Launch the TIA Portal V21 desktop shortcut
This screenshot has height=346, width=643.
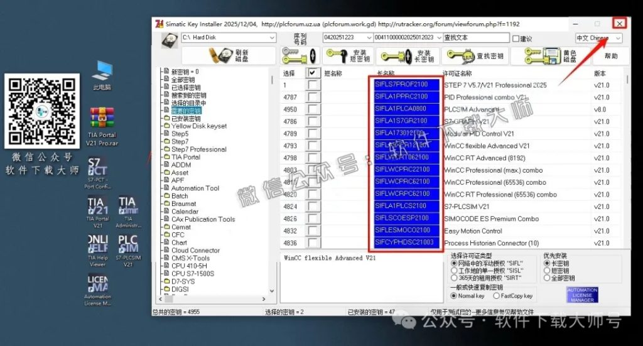[97, 212]
